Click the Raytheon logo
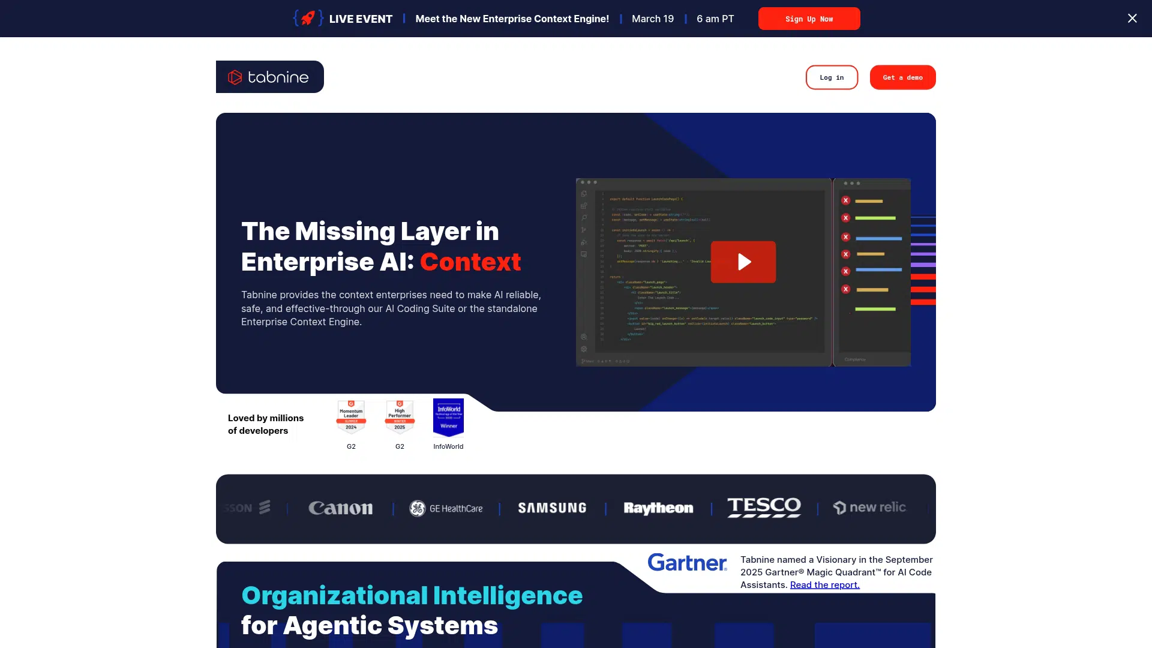1152x648 pixels. [658, 508]
